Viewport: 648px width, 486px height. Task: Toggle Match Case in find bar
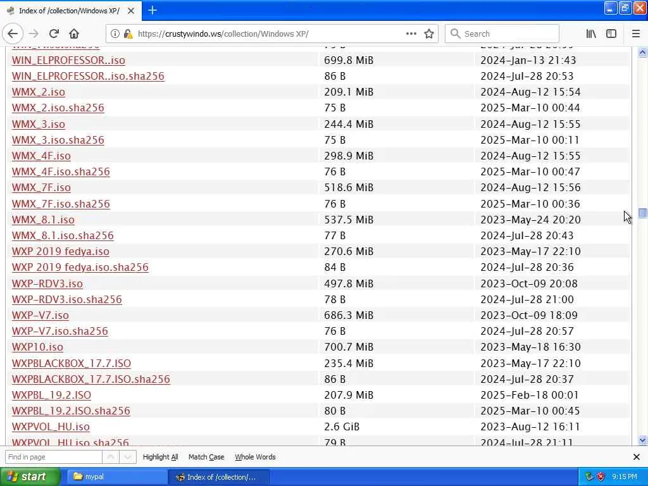point(206,457)
